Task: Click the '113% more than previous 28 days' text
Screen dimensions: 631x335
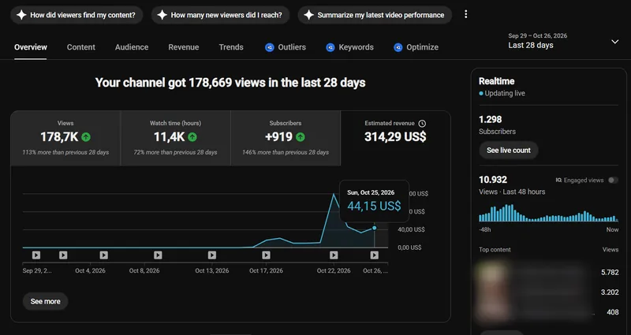Action: pyautogui.click(x=65, y=152)
